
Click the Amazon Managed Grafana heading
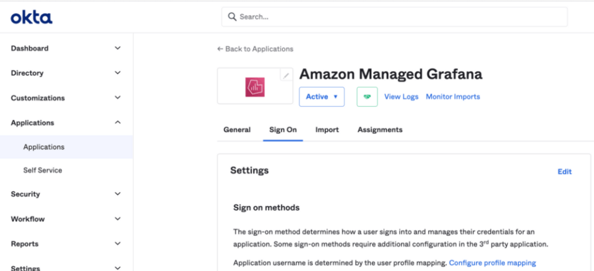(391, 74)
